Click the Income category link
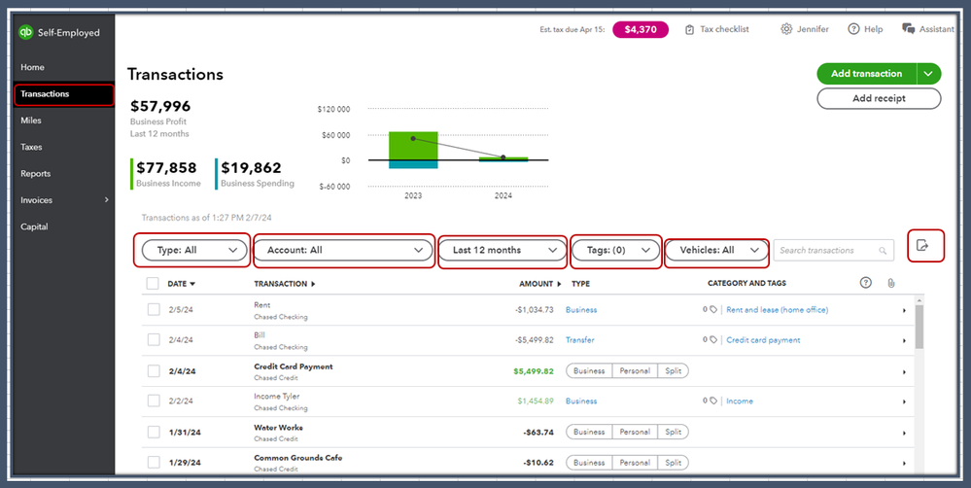This screenshot has width=971, height=488. click(x=740, y=401)
